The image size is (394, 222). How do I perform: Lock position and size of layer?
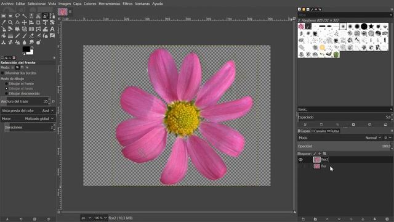click(320, 154)
